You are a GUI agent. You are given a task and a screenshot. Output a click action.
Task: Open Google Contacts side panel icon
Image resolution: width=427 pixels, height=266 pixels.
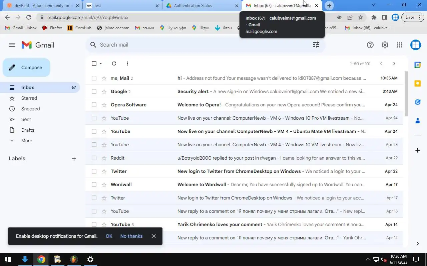point(417,121)
